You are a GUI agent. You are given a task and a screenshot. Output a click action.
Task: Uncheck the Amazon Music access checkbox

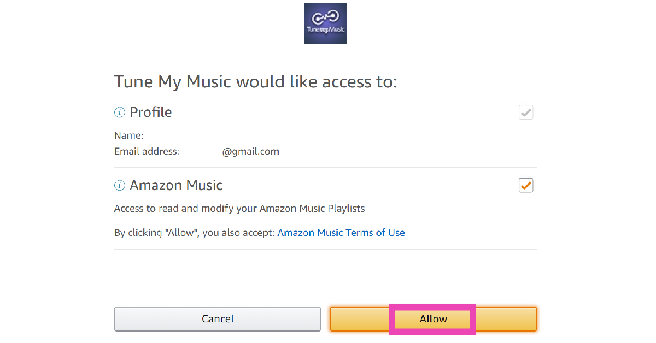point(526,185)
